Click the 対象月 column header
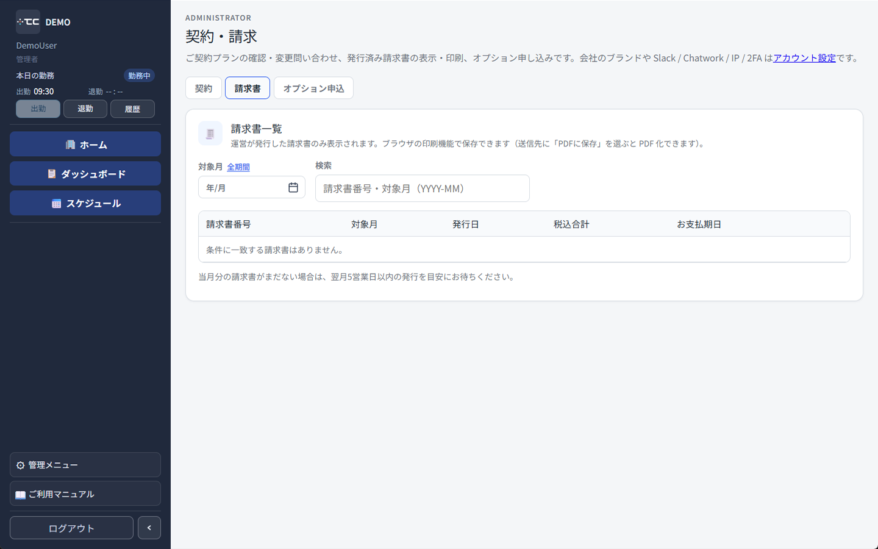The width and height of the screenshot is (878, 549). [x=365, y=224]
